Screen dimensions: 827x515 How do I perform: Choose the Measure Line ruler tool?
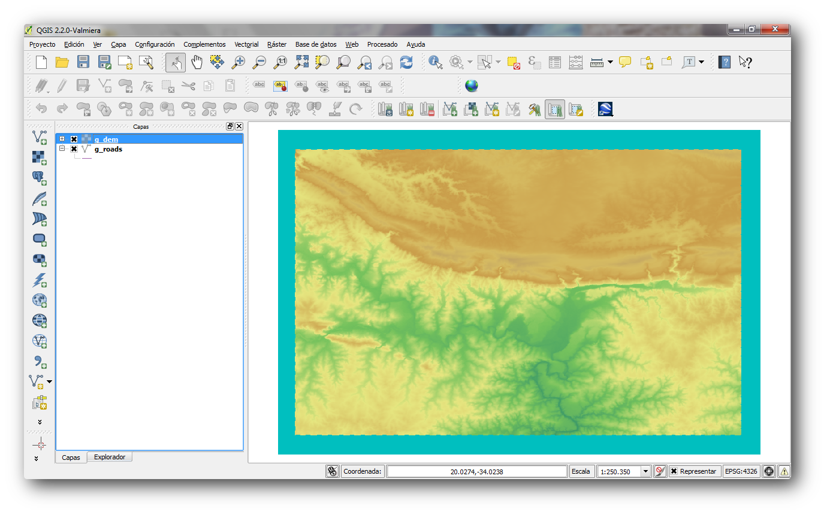[596, 62]
